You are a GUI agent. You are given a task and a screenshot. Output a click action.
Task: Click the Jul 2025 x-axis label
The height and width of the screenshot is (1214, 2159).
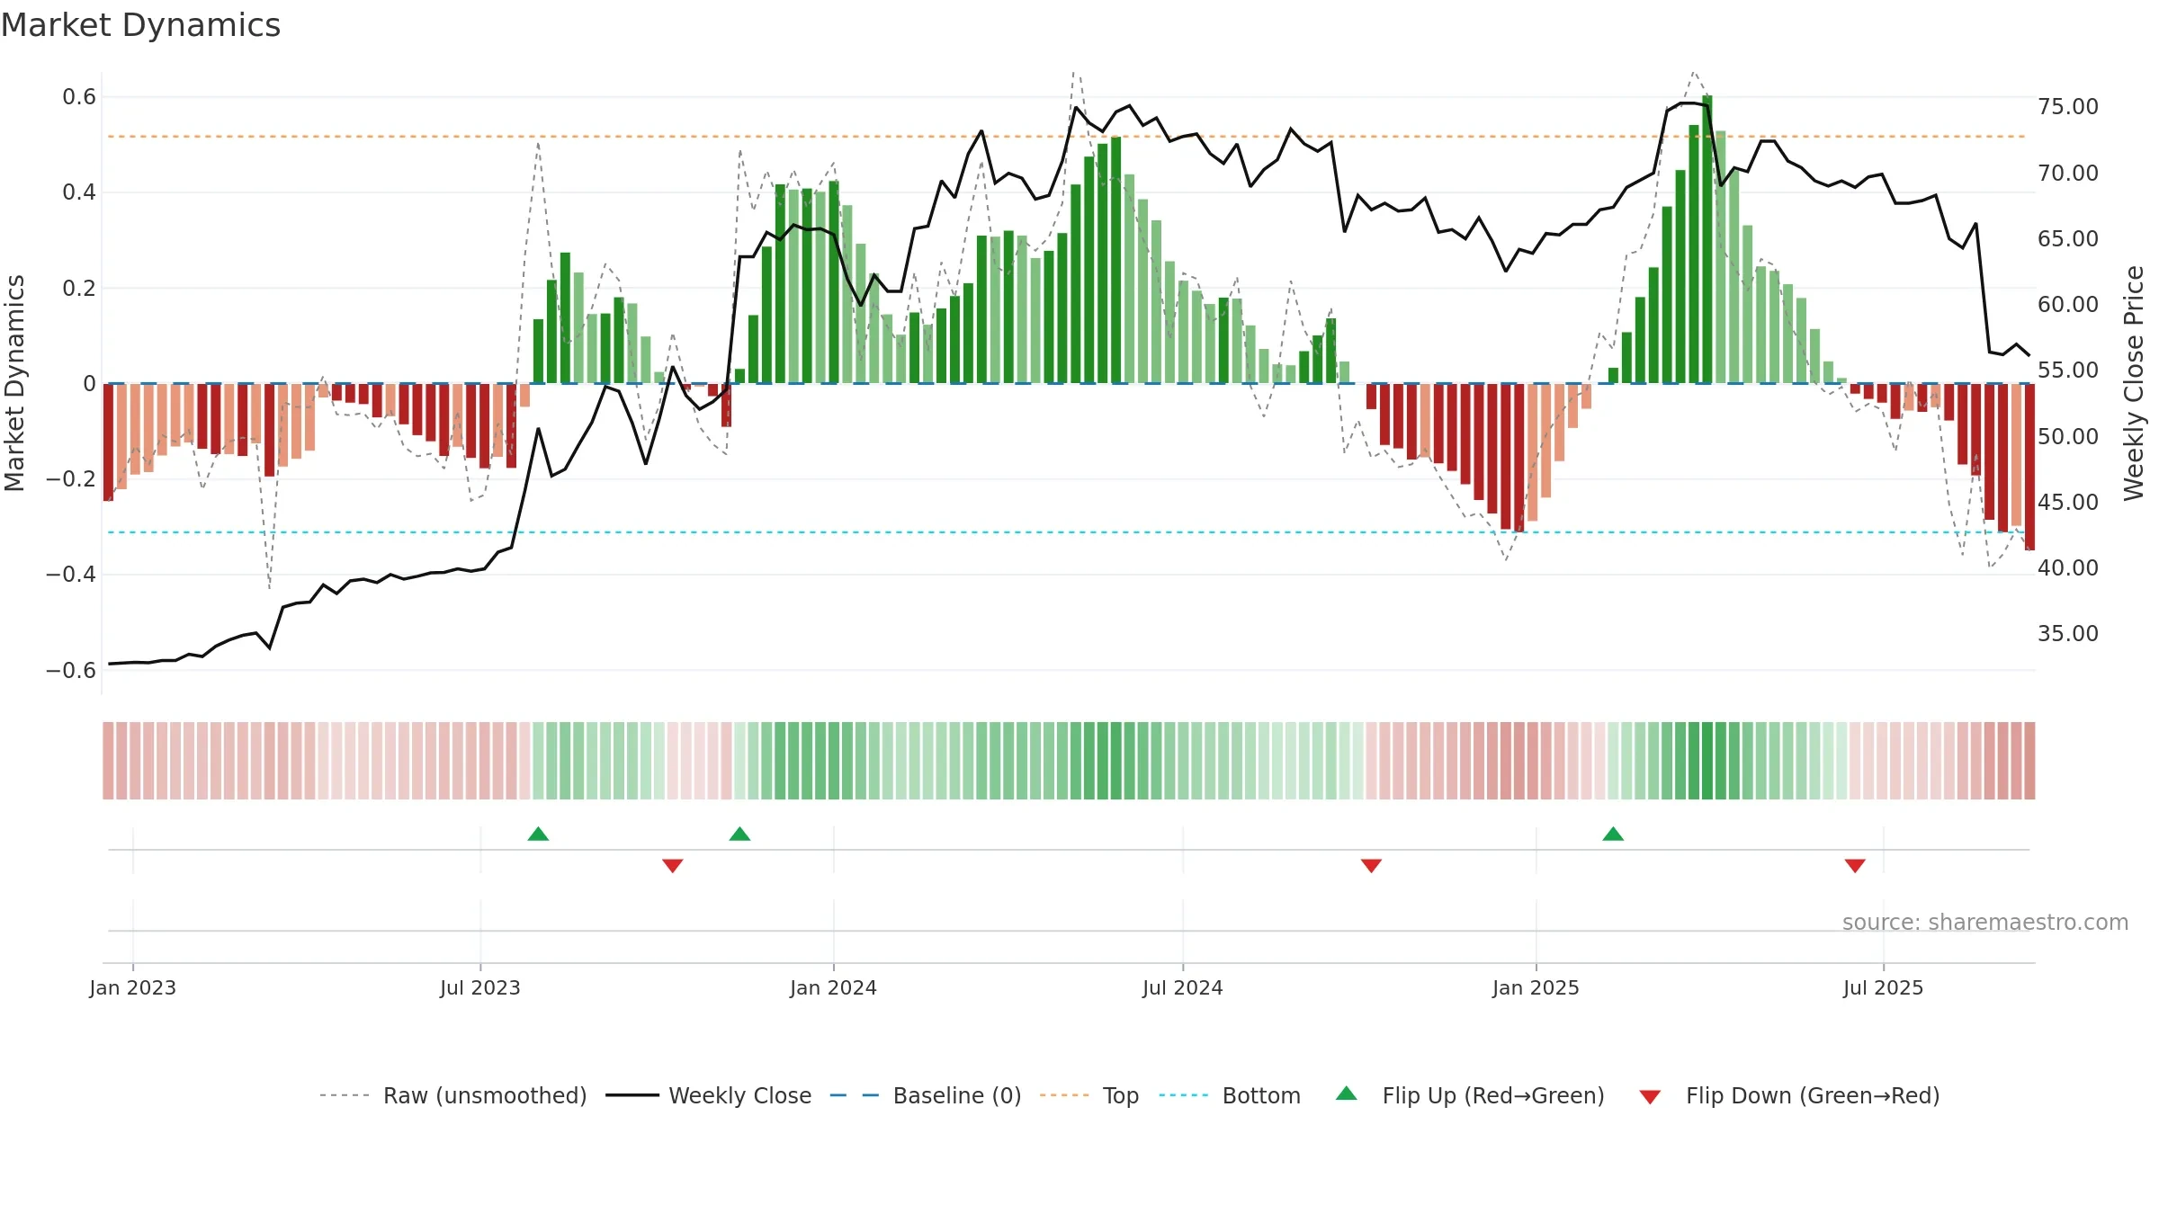click(x=1883, y=987)
